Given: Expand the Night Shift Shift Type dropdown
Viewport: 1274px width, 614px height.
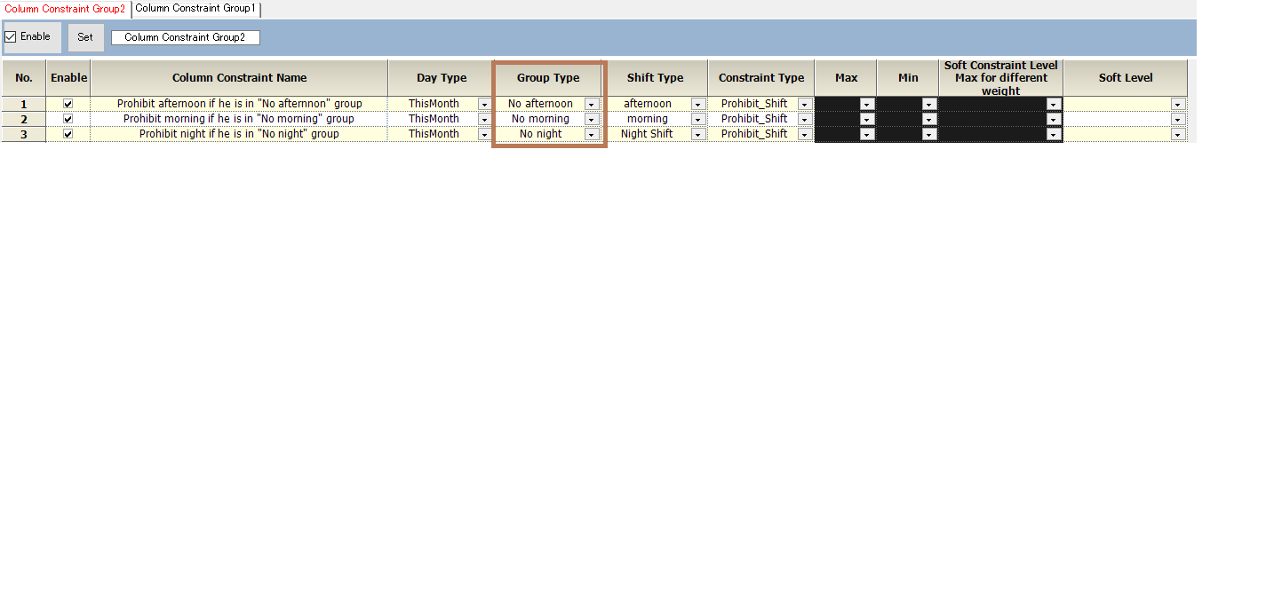Looking at the screenshot, I should [697, 134].
